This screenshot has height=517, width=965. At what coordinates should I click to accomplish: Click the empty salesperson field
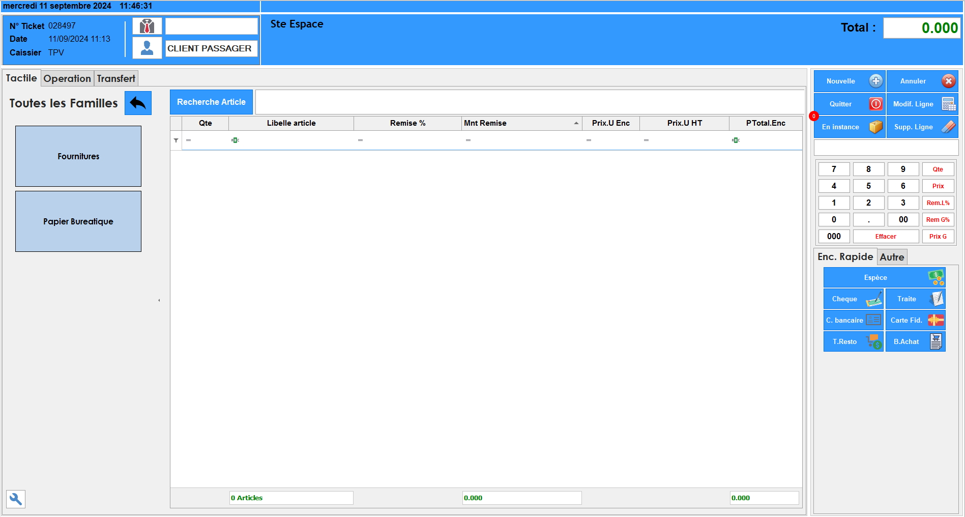point(211,26)
